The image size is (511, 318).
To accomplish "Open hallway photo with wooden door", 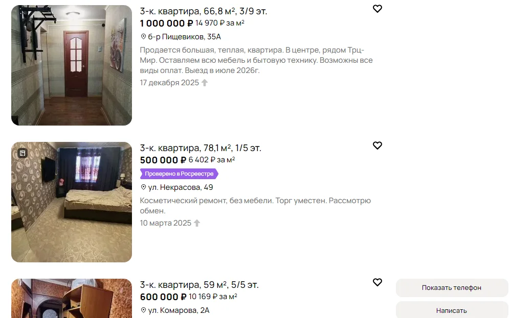I will (72, 65).
